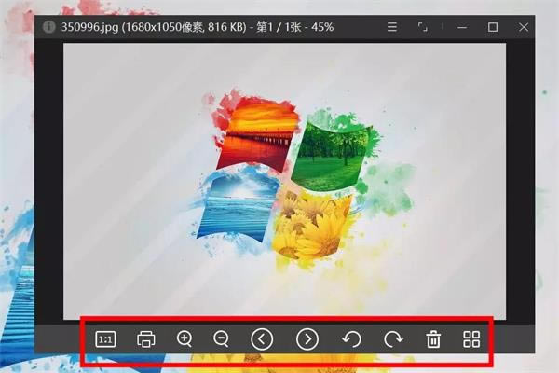Minimize the image viewer window
559x373 pixels.
pyautogui.click(x=462, y=27)
